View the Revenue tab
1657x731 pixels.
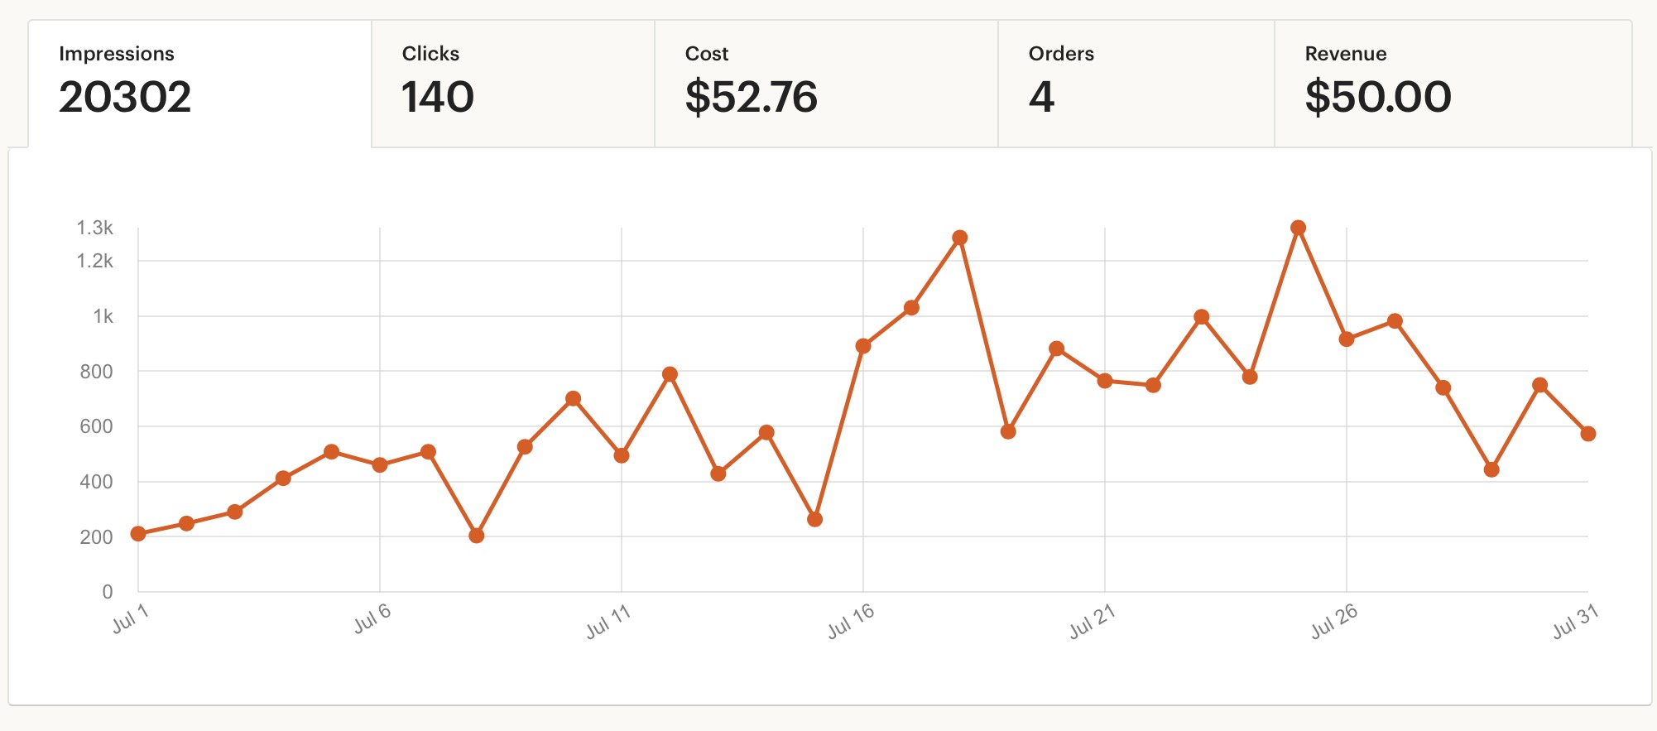pos(1453,84)
